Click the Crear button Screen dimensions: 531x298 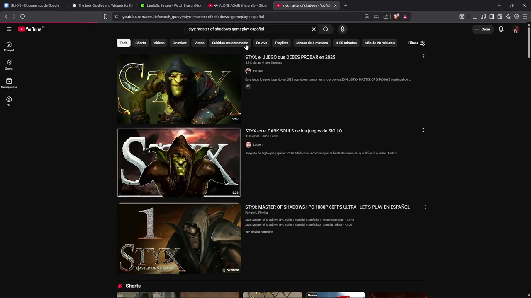click(482, 29)
